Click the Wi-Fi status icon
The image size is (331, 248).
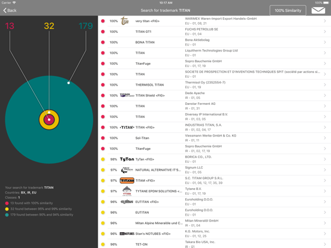click(14, 2)
